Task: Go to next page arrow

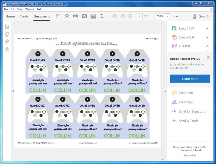Action: click(x=130, y=16)
